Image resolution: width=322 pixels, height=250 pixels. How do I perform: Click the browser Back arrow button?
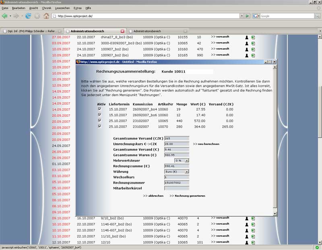(x=5, y=16)
